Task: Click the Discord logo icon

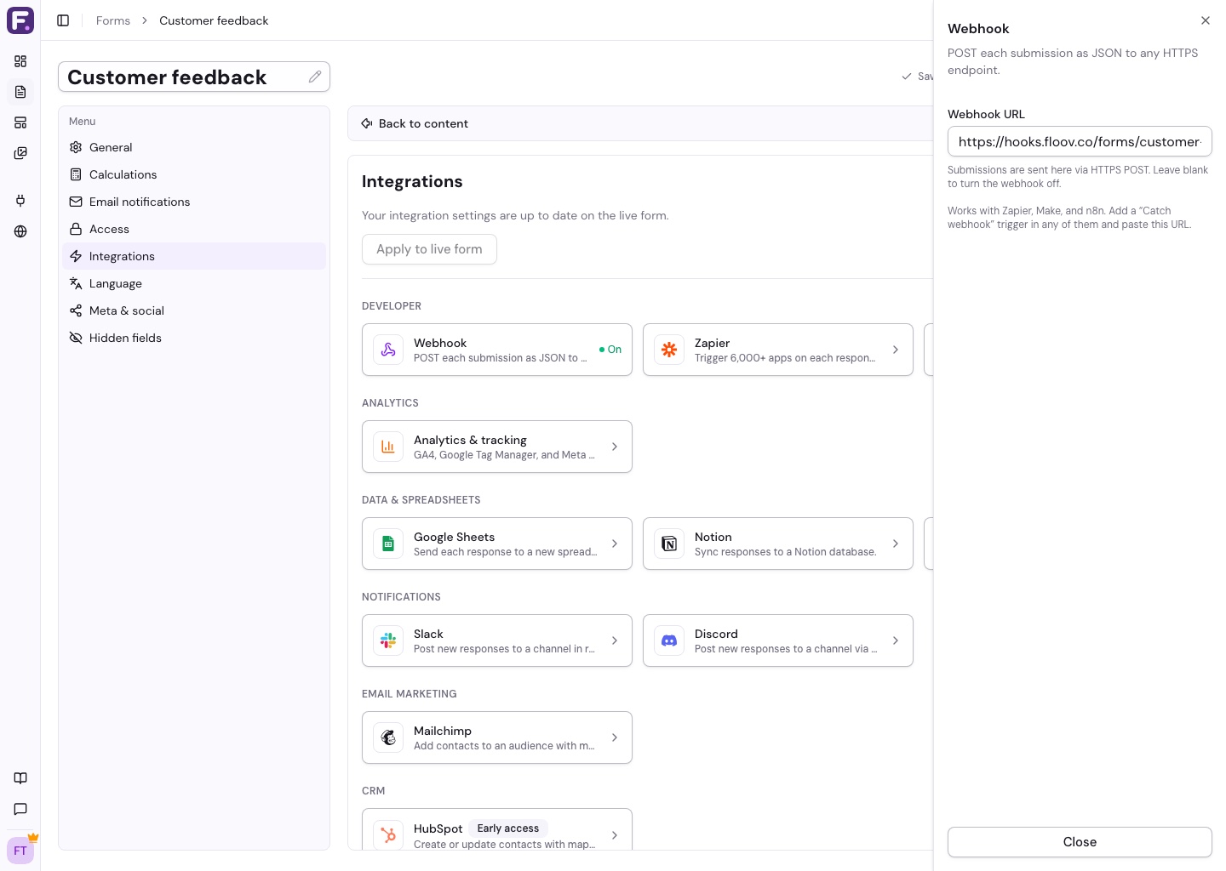Action: 669,640
